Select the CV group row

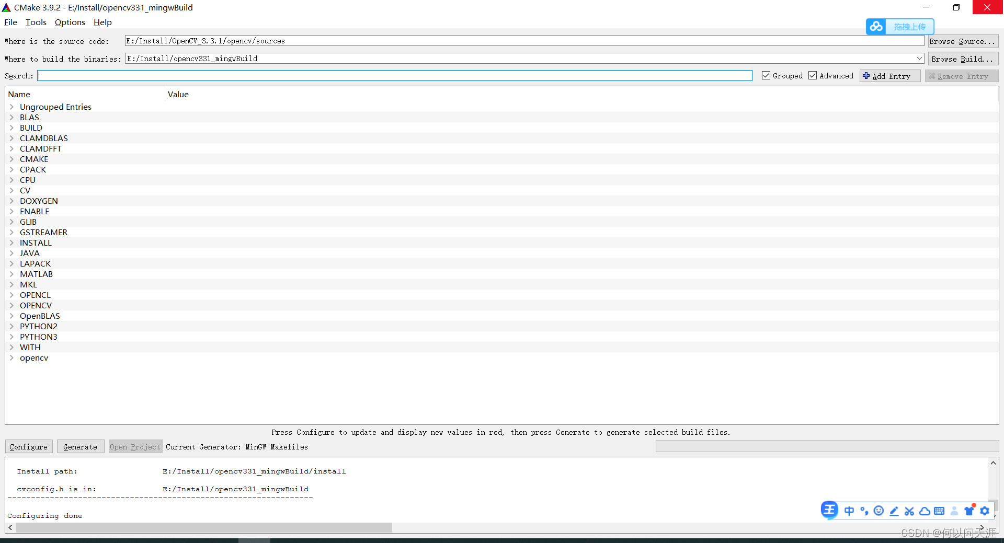point(502,190)
